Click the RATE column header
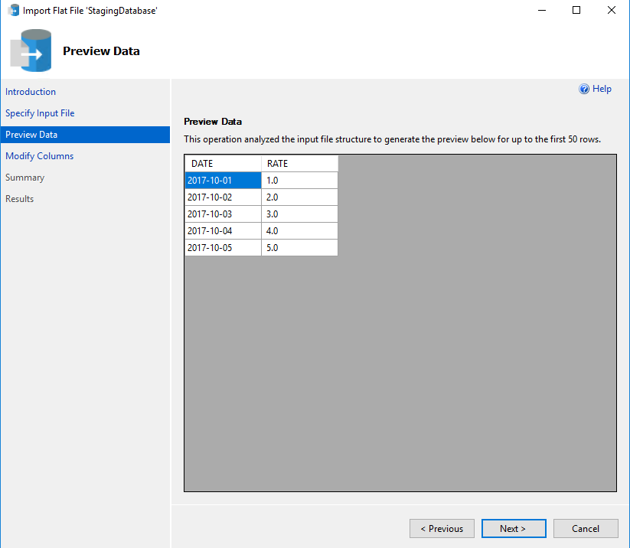 pyautogui.click(x=300, y=164)
